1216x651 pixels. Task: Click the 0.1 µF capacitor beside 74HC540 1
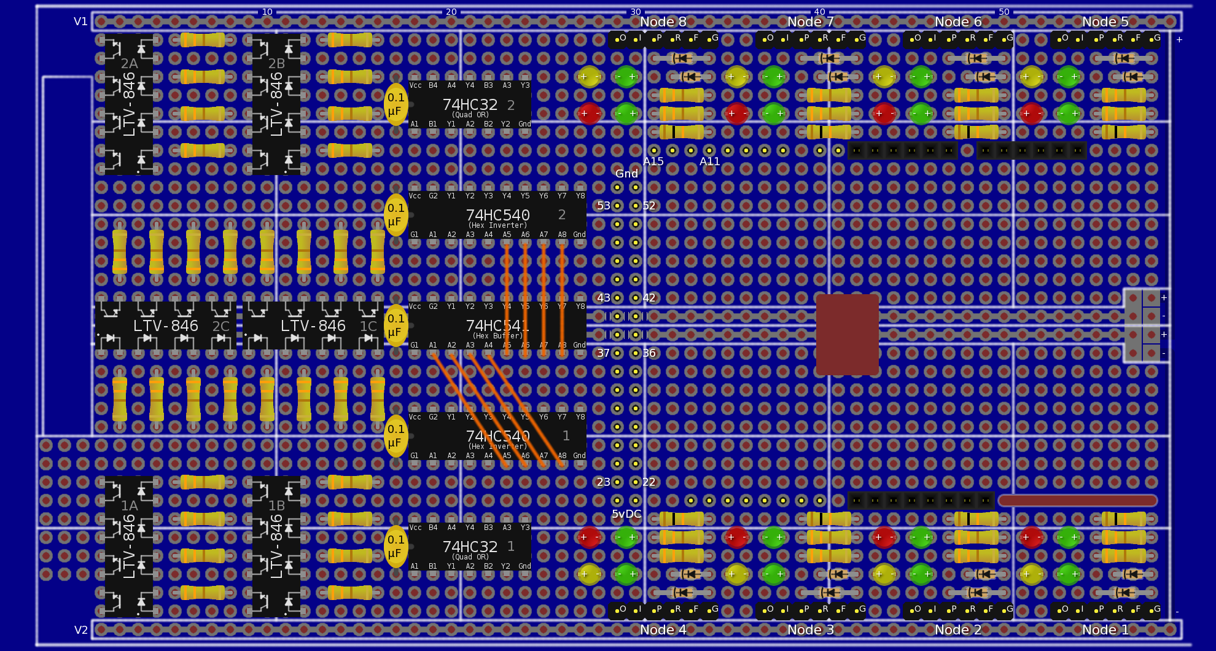[396, 436]
